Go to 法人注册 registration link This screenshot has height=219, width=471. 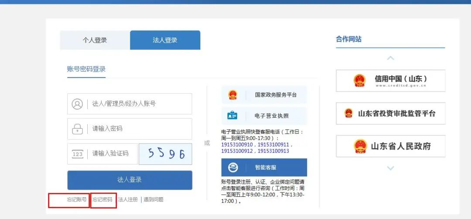[128, 199]
